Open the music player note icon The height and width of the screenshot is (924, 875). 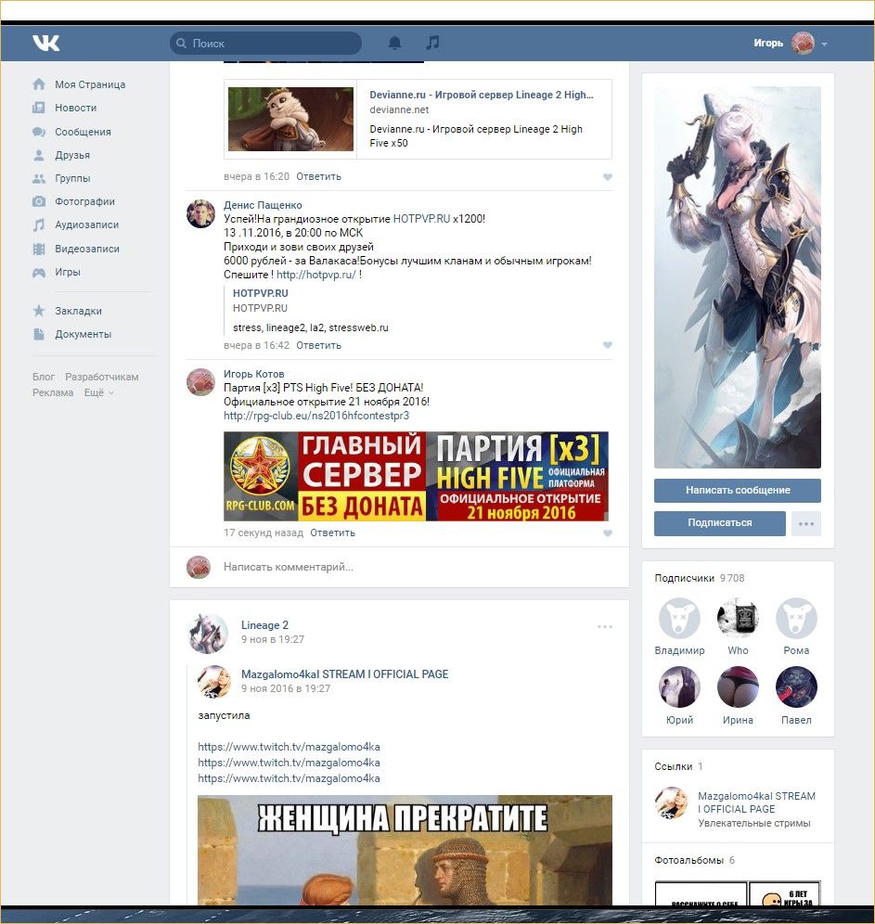coord(432,43)
